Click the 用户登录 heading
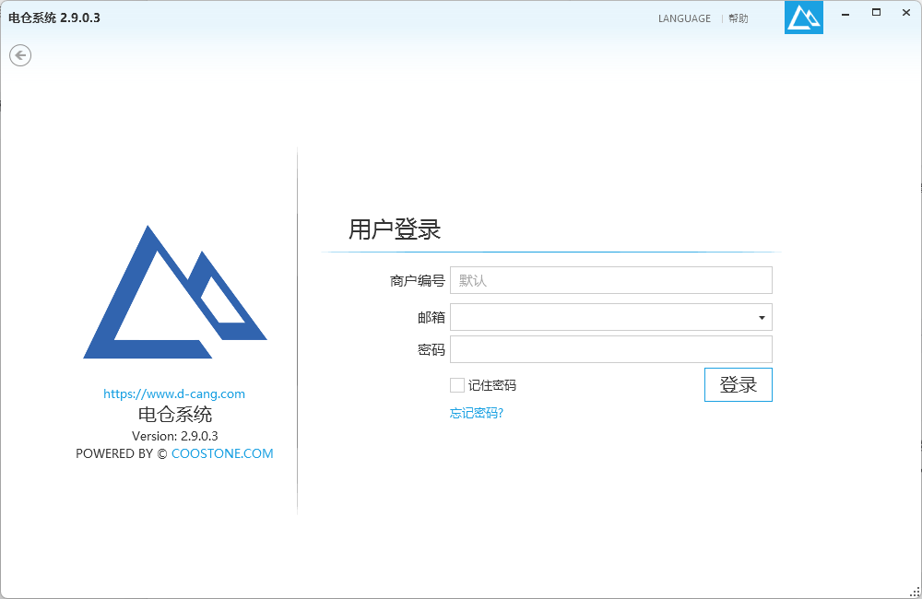 [395, 229]
